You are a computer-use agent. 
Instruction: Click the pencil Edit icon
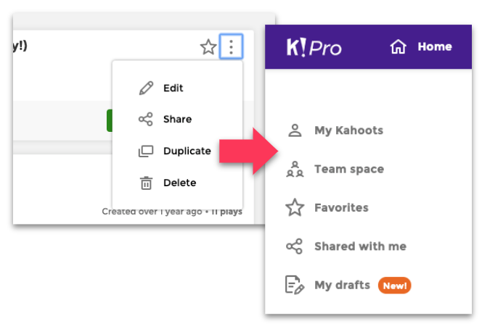pyautogui.click(x=146, y=88)
